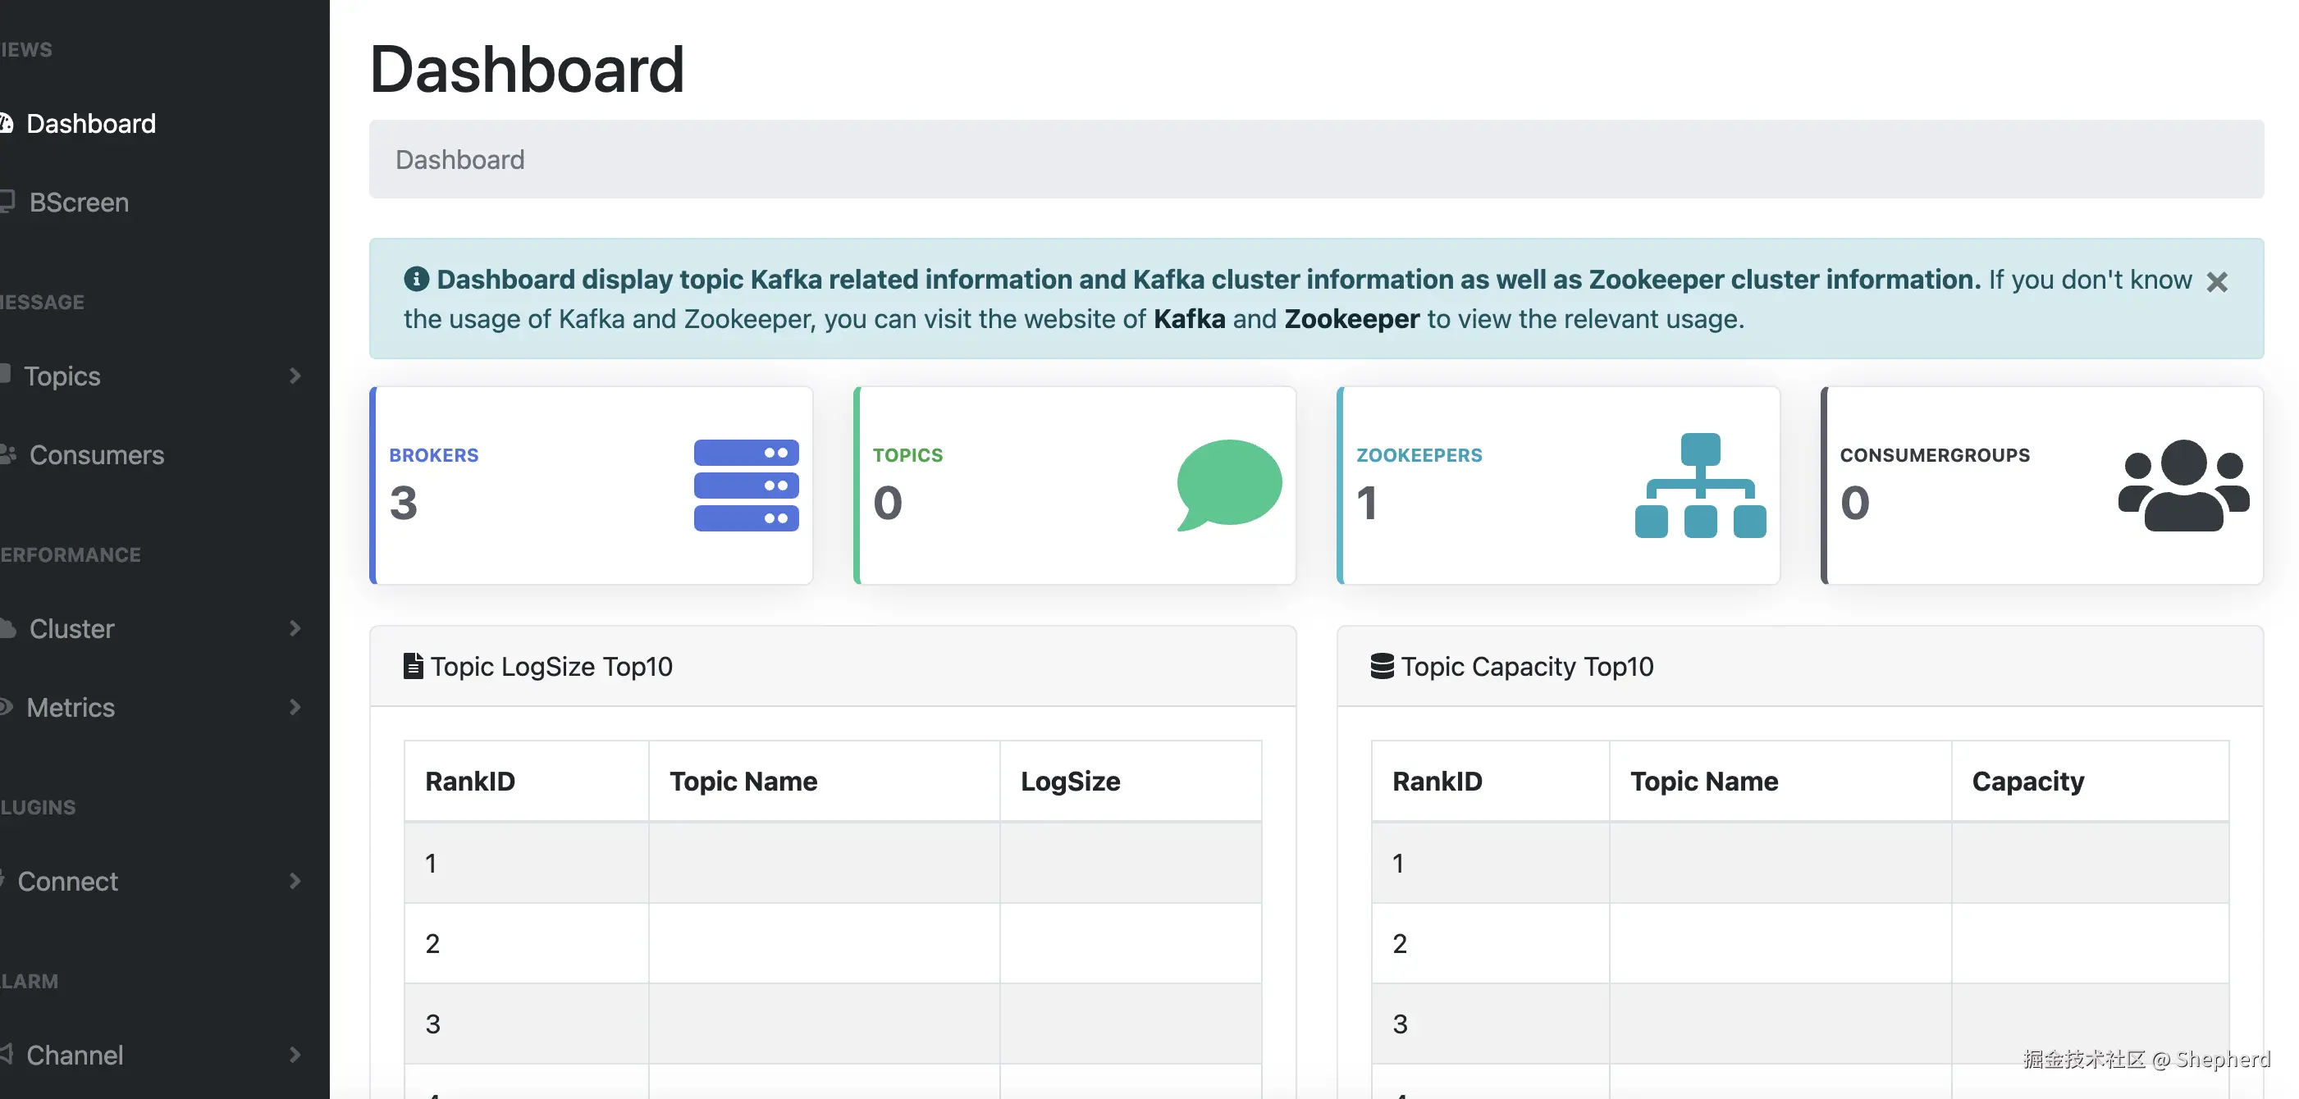This screenshot has width=2299, height=1099.
Task: Click the Topic LogSize file icon
Action: 413,666
